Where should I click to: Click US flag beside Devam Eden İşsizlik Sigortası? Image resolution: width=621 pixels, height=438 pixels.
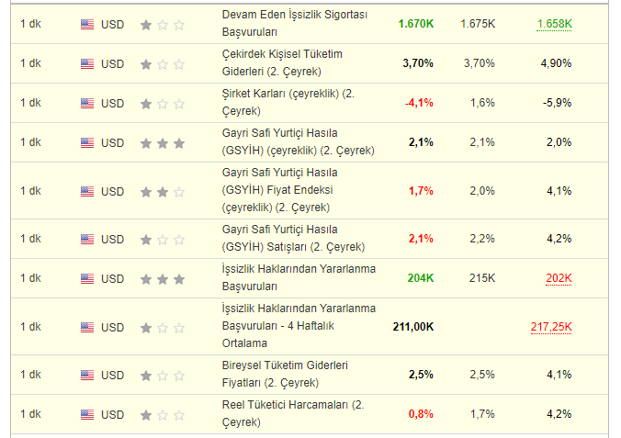click(87, 25)
